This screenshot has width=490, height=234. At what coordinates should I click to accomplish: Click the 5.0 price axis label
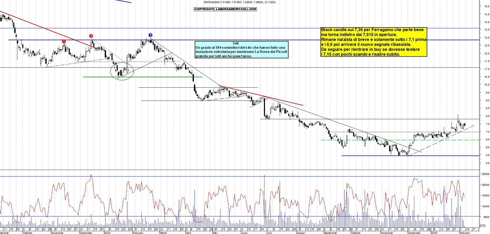487,163
